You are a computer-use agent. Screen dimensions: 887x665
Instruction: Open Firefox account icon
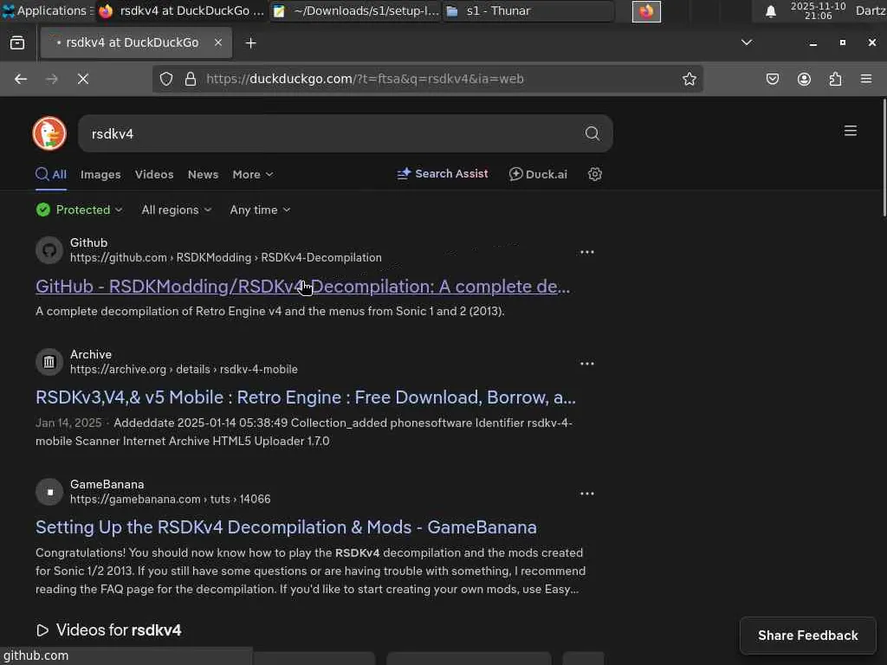(804, 79)
